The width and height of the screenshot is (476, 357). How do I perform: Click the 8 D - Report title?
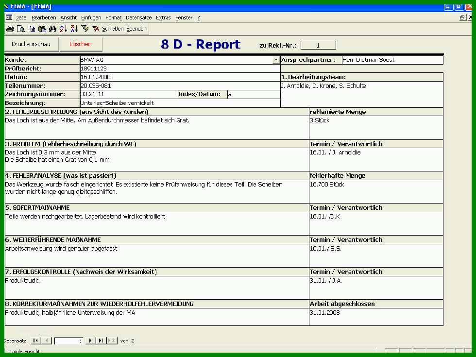(201, 44)
